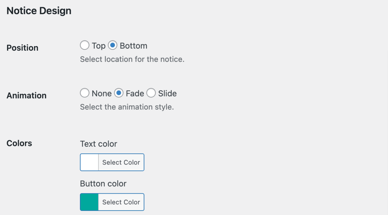The height and width of the screenshot is (215, 388).
Task: Click the 'Bottom' label text
Action: click(x=134, y=46)
